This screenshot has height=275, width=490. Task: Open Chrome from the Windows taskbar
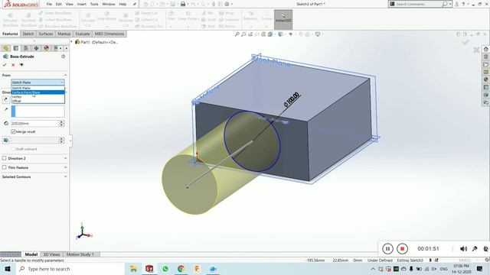[x=181, y=269]
